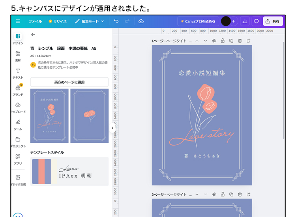Image resolution: width=296 pixels, height=217 pixels.
Task: Move page 2 up with chevron
Action: click(x=197, y=195)
